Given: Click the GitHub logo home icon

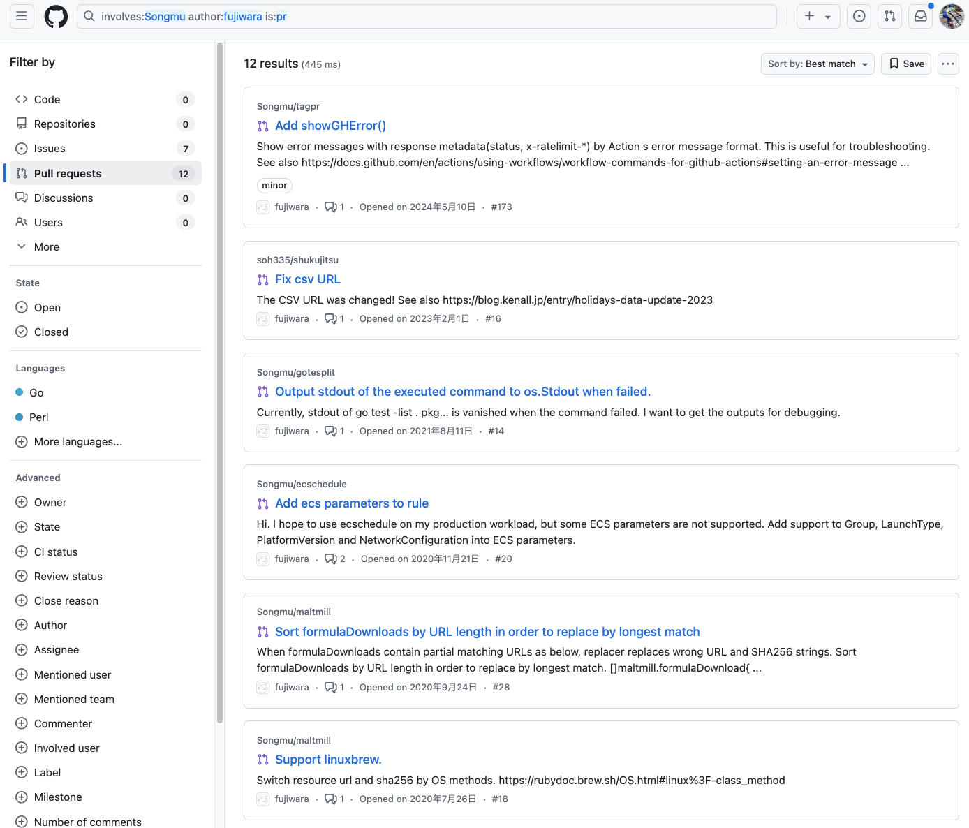Looking at the screenshot, I should (56, 16).
